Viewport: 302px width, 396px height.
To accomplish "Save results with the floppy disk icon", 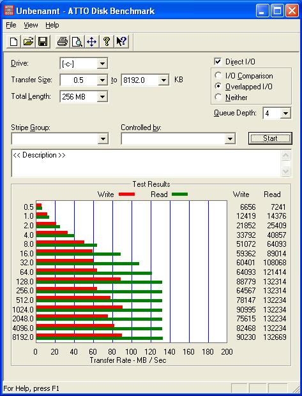I will coord(43,41).
